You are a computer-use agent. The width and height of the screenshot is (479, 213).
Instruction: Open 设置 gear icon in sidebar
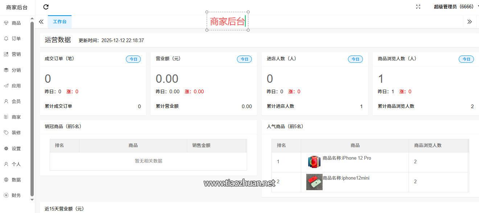(x=6, y=148)
